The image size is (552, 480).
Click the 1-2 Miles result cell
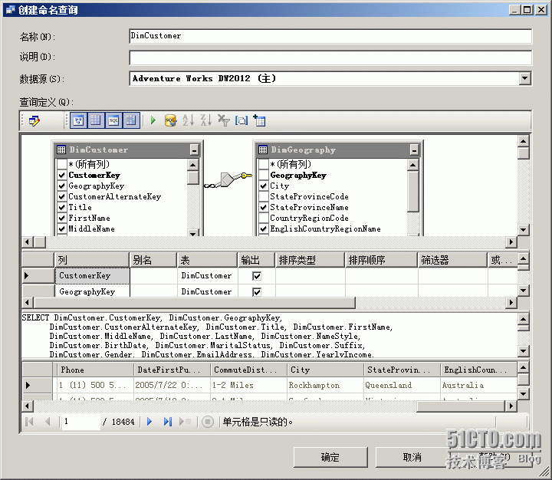pos(248,385)
